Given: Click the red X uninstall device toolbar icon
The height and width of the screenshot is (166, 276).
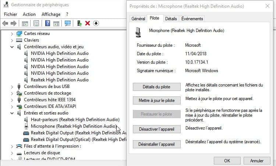Looking at the screenshot, I should tap(88, 24).
